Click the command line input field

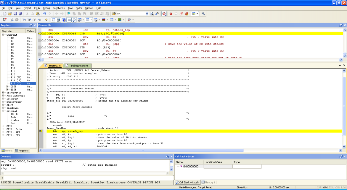click(x=86, y=178)
